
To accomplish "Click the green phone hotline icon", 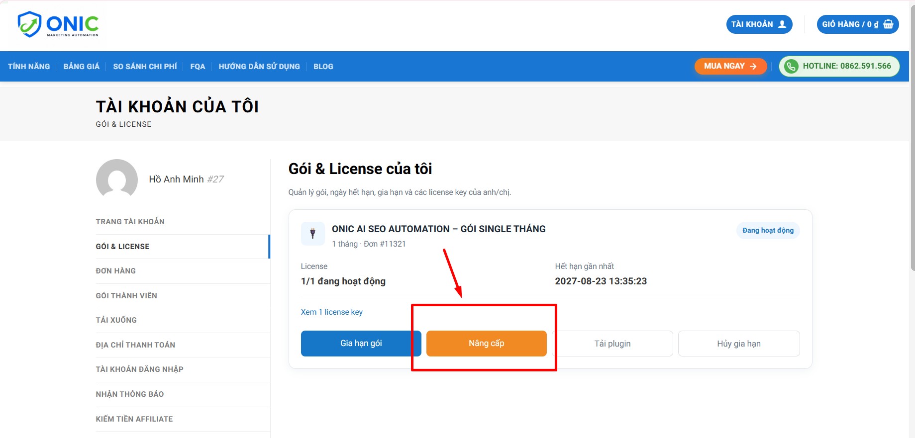I will pos(791,66).
